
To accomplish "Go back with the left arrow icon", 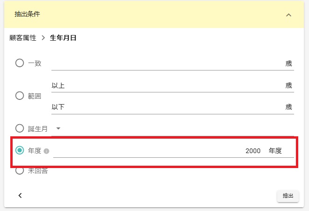I will click(20, 196).
